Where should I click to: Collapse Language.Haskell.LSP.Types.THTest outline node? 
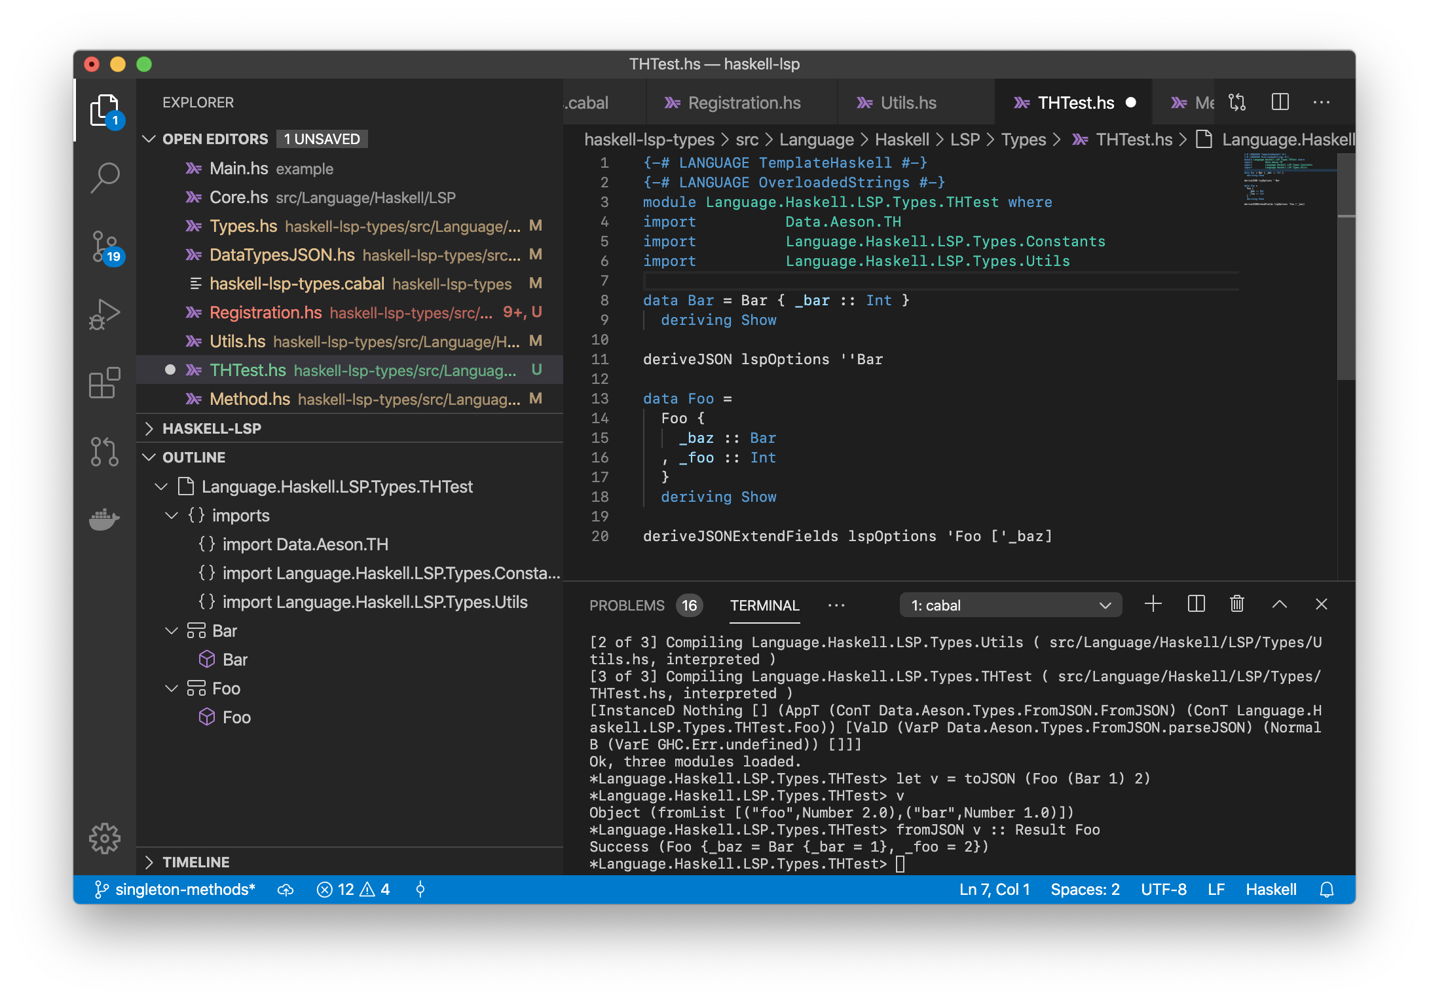pyautogui.click(x=161, y=487)
